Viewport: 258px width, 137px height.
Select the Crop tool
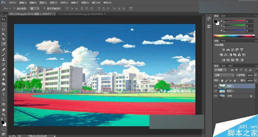pyautogui.click(x=4, y=39)
